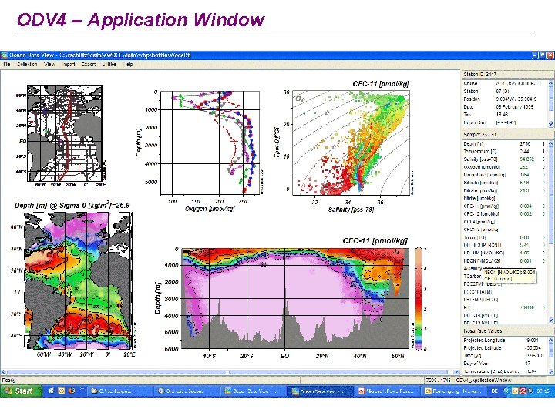Click the DE language indicator in tray
This screenshot has width=555, height=416.
(x=494, y=391)
